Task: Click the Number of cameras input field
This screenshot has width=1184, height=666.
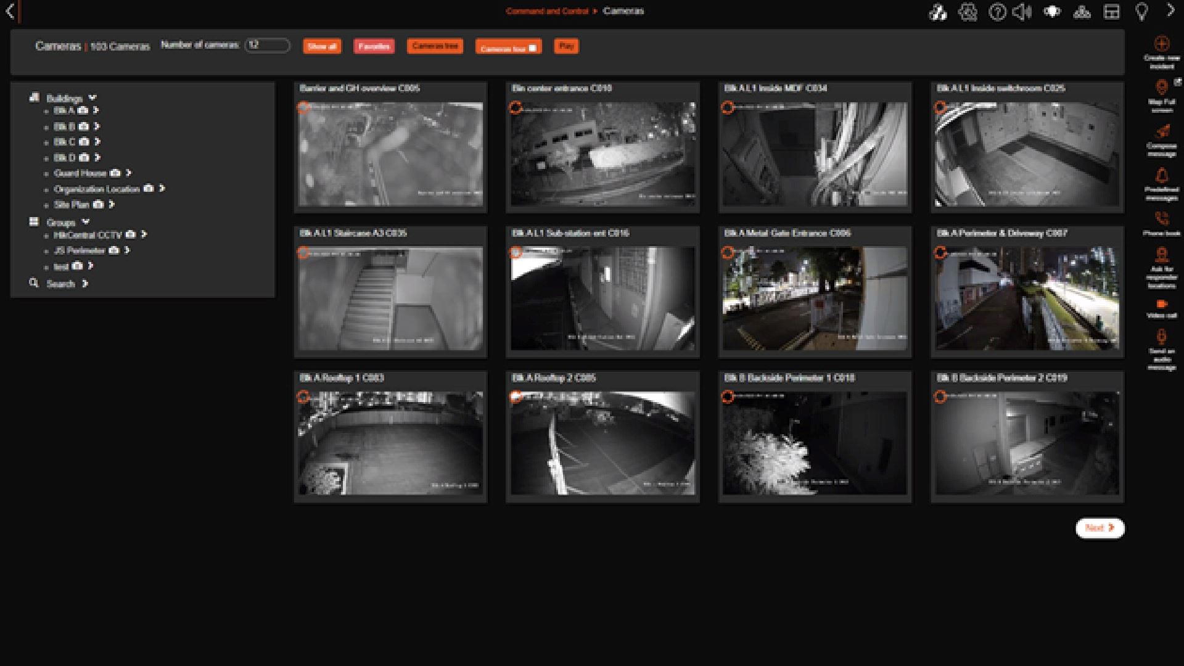Action: click(x=267, y=45)
